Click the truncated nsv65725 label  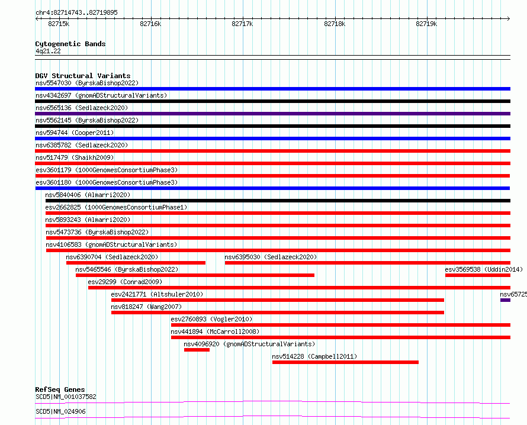click(513, 294)
